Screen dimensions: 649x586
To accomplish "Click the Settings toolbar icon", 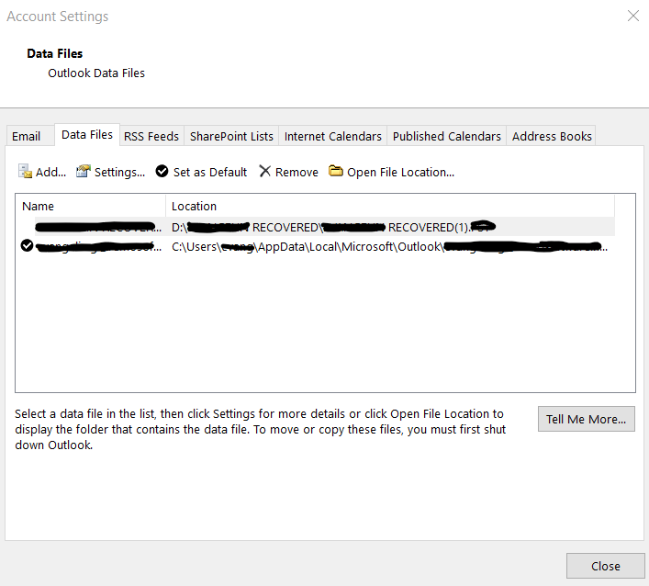I will point(84,171).
